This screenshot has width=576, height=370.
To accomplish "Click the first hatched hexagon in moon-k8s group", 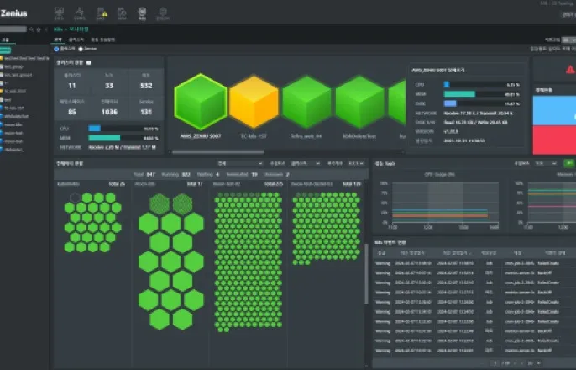I will 160,204.
